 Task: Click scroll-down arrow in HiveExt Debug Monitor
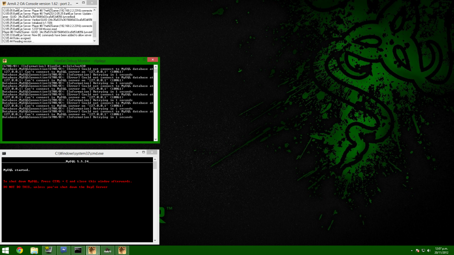156,139
